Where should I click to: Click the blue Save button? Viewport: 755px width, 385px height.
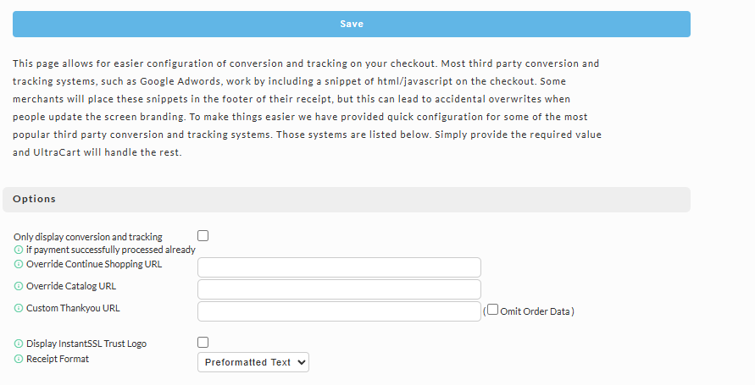[352, 24]
